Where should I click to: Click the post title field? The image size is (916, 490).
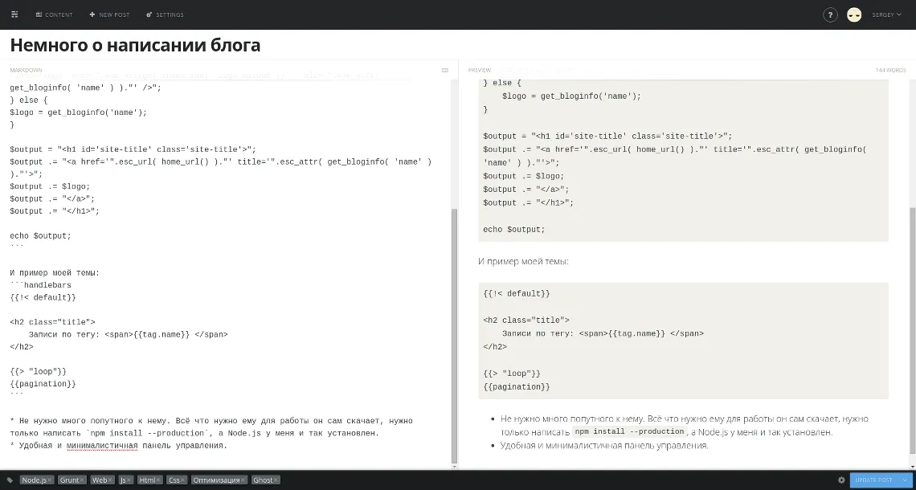(321, 45)
